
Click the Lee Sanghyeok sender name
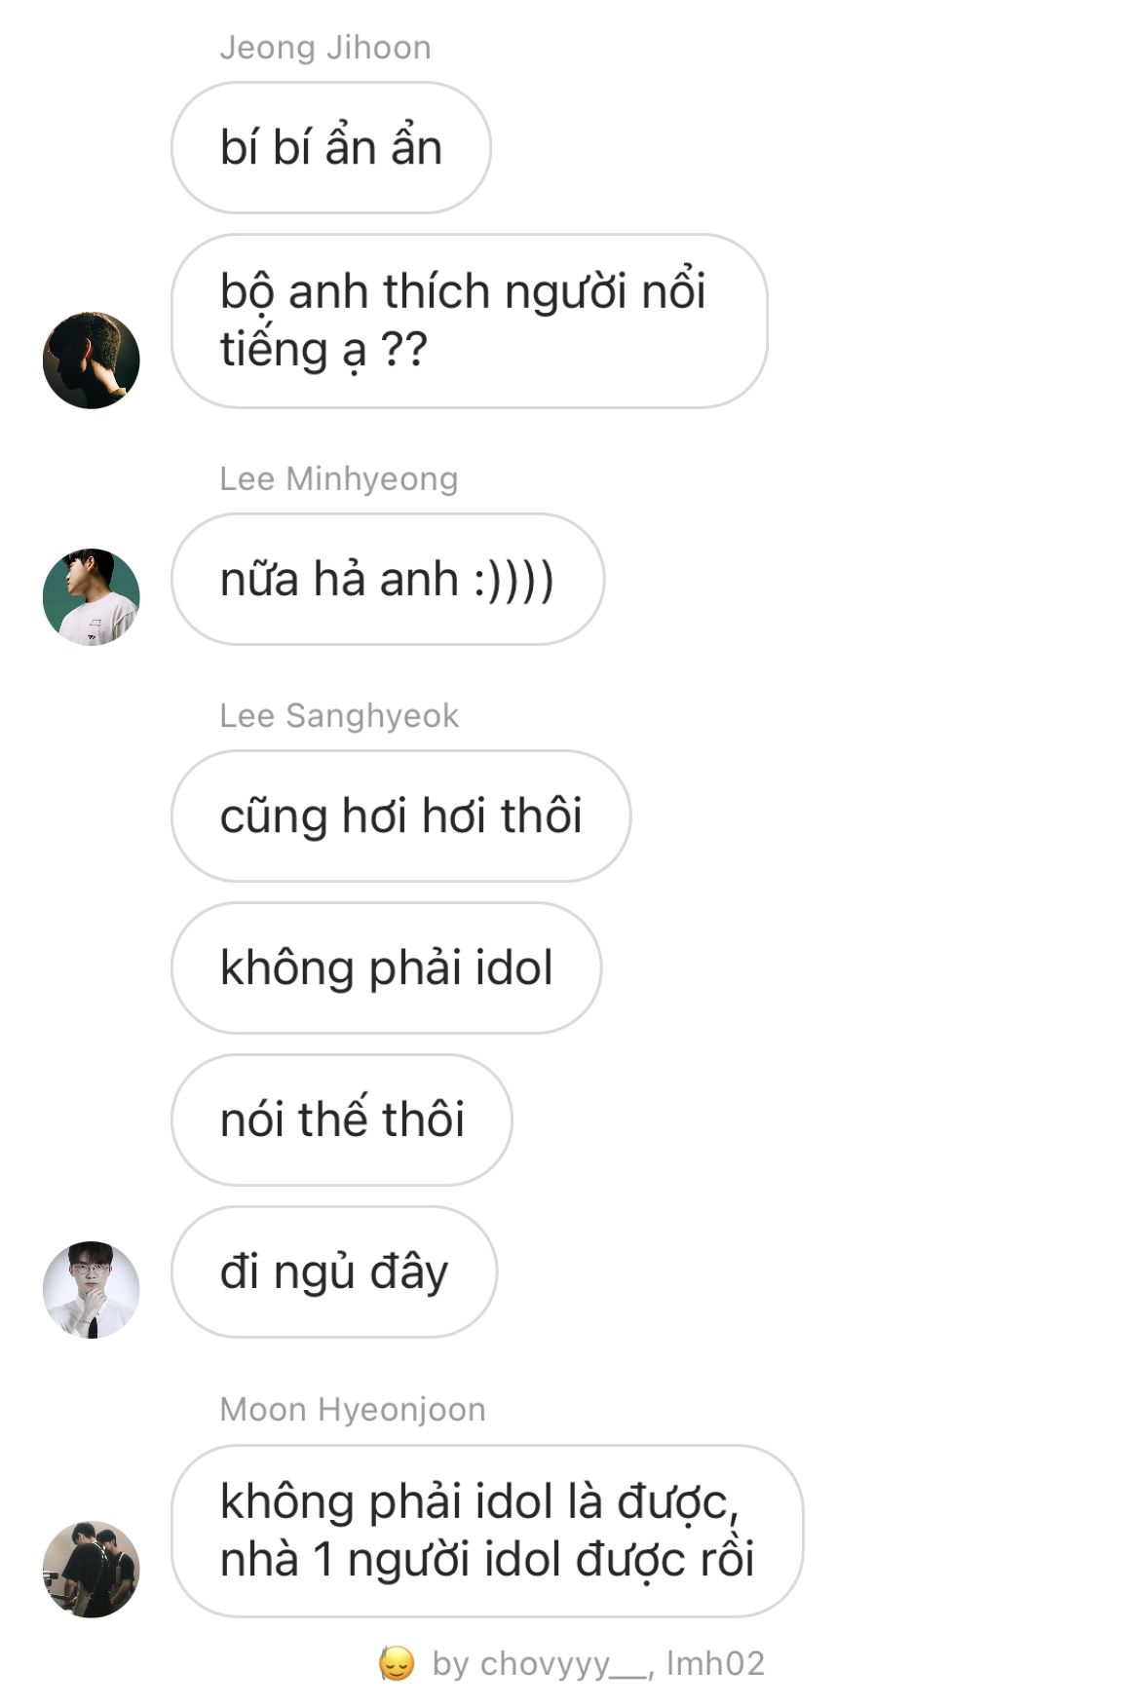pos(339,716)
